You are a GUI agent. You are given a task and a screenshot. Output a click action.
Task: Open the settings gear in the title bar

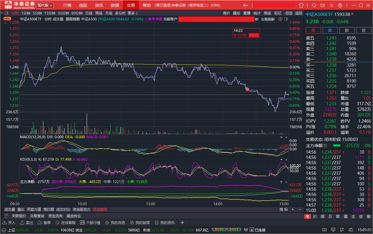coord(340,5)
